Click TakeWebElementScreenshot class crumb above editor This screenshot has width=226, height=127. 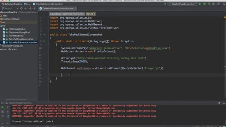(x=67, y=14)
